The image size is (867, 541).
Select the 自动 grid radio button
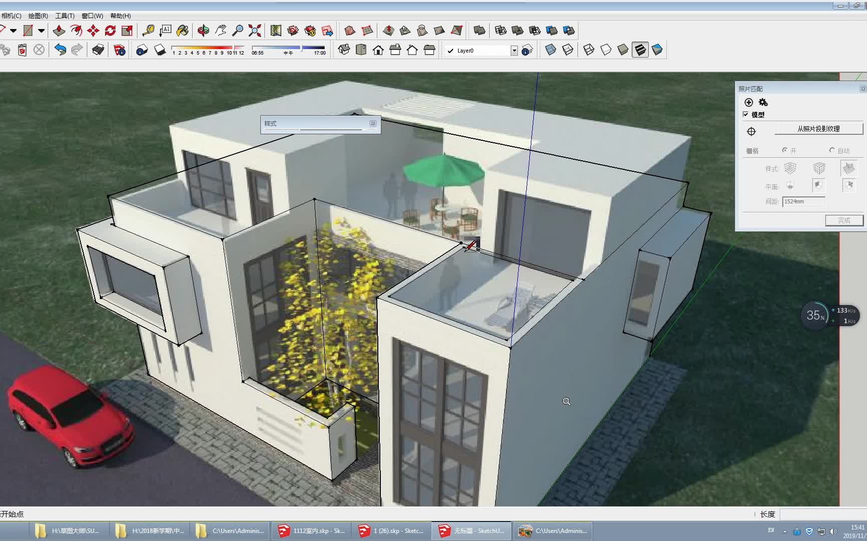(832, 150)
